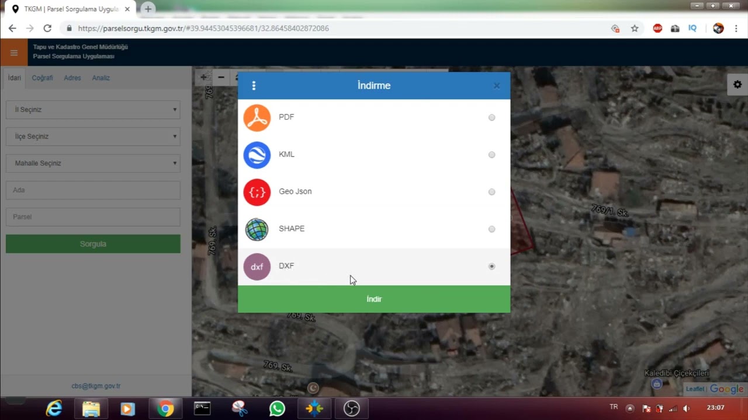Open the cbs@tkgm.gov.tr email link
The image size is (748, 420).
96,386
